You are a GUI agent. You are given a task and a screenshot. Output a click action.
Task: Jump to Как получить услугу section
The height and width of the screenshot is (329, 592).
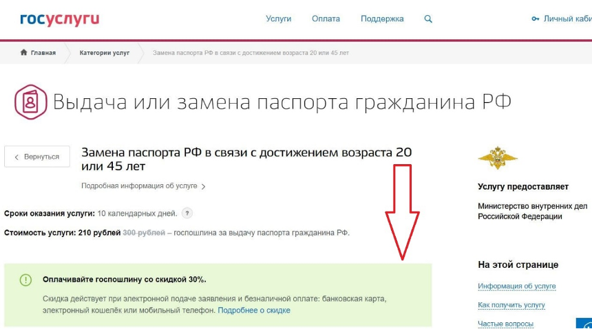click(x=511, y=305)
